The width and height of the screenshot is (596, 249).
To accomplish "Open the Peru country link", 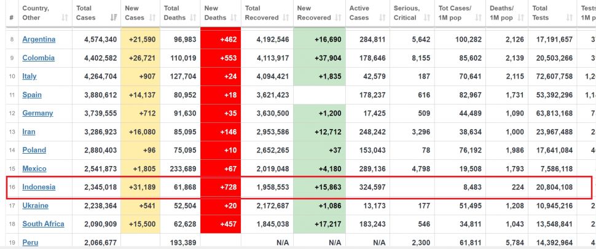I will 30,242.
